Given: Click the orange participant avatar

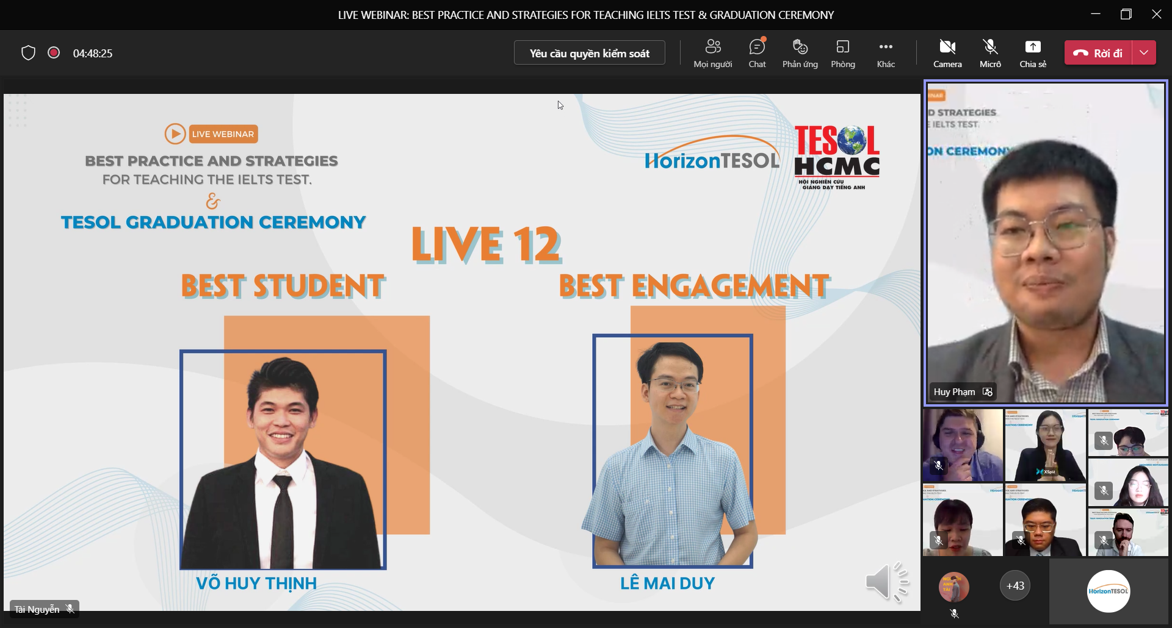Looking at the screenshot, I should point(954,587).
